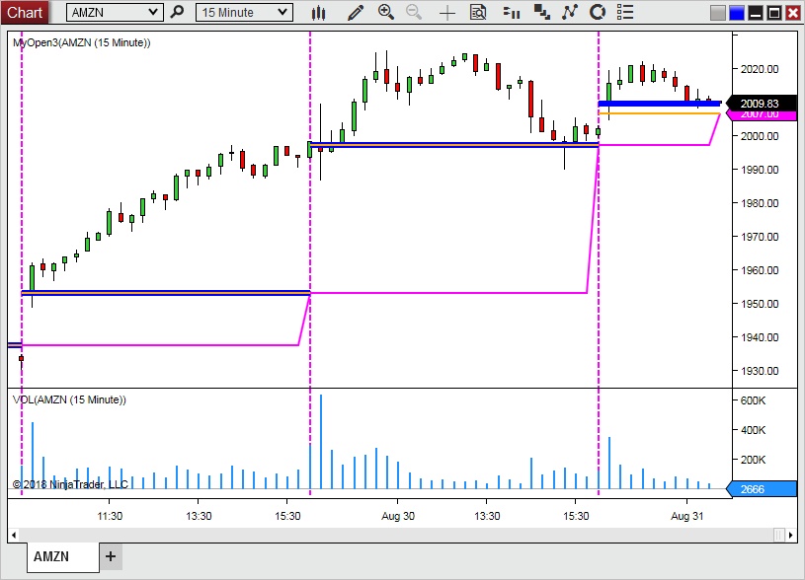Select the drawing tools pencil icon

tap(356, 12)
